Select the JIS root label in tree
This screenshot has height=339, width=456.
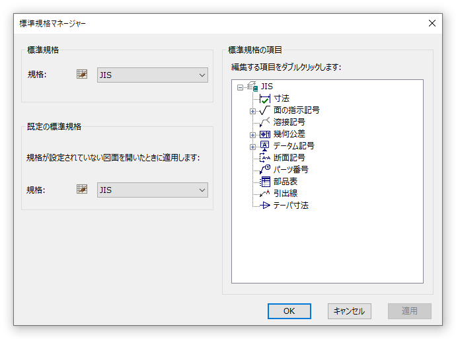pyautogui.click(x=267, y=87)
